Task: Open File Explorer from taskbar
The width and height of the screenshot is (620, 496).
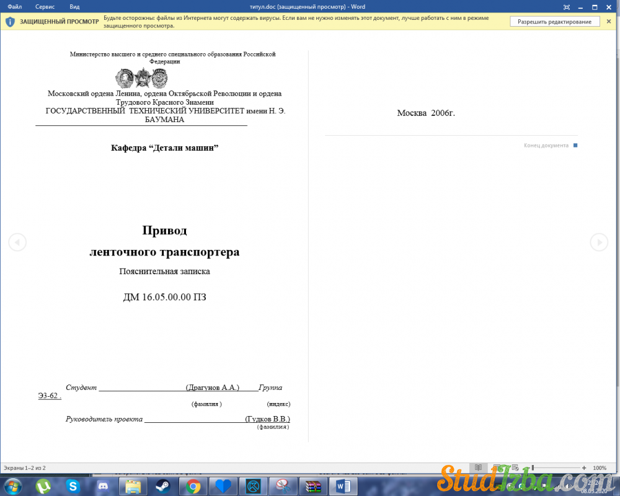Action: [x=133, y=486]
